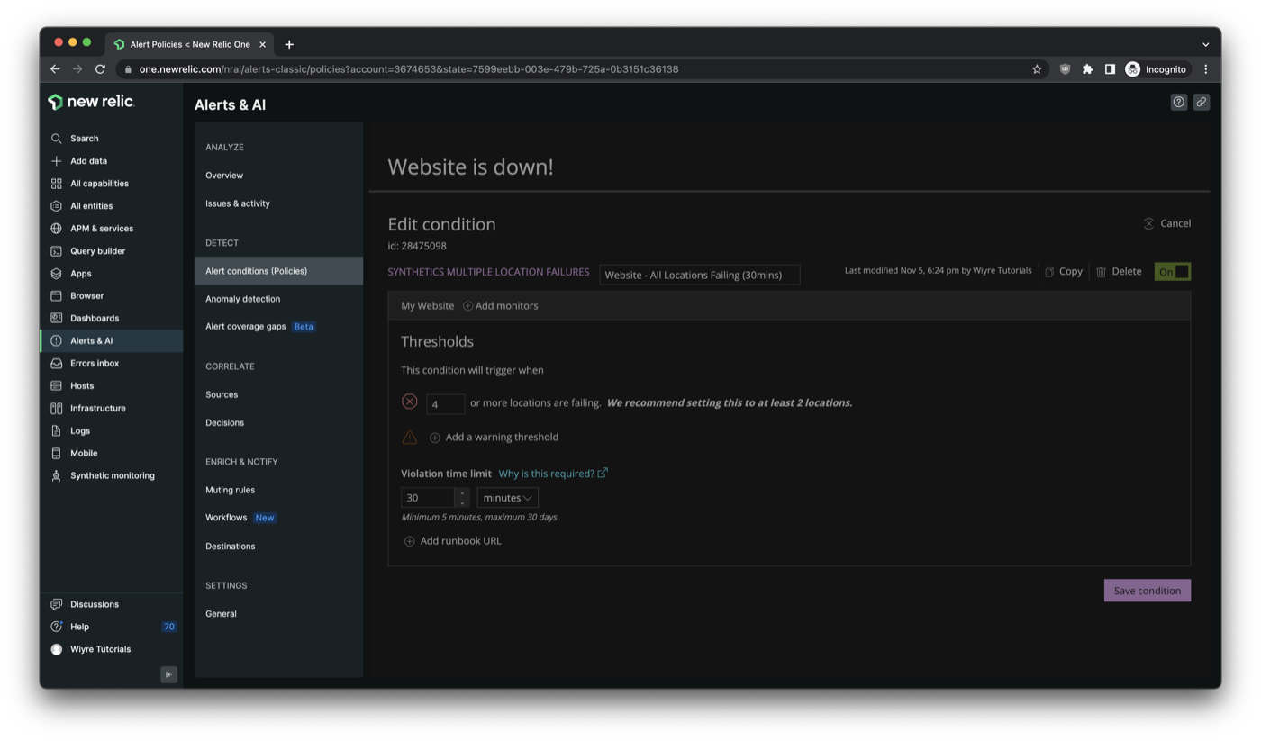Image resolution: width=1261 pixels, height=741 pixels.
Task: Collapse the left navigation sidebar
Action: (168, 674)
